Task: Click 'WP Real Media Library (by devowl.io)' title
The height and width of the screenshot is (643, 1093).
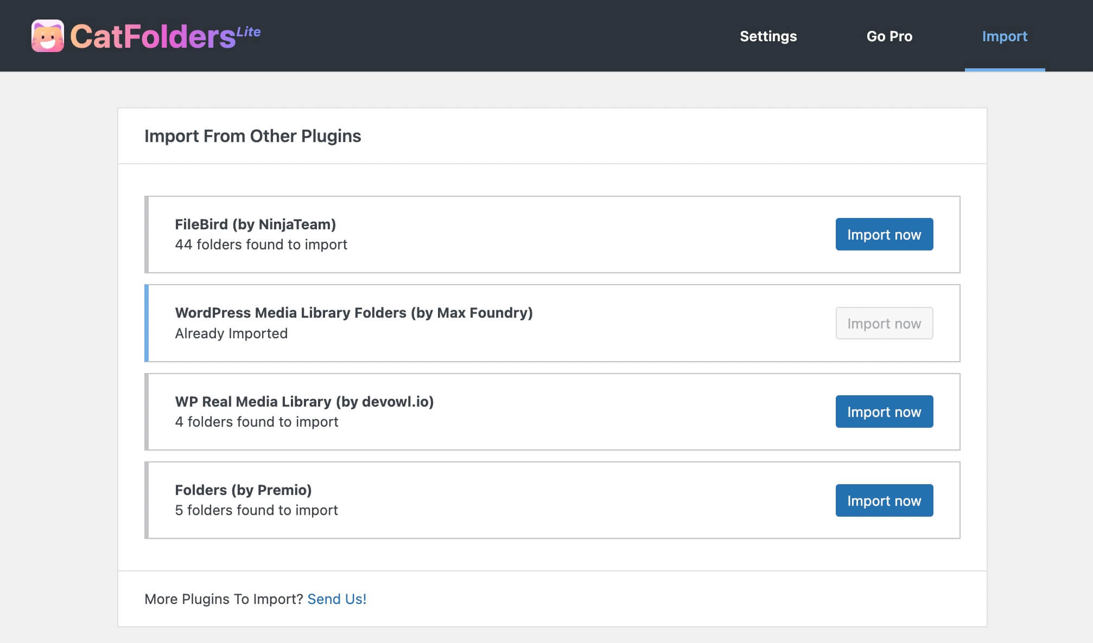Action: tap(304, 402)
